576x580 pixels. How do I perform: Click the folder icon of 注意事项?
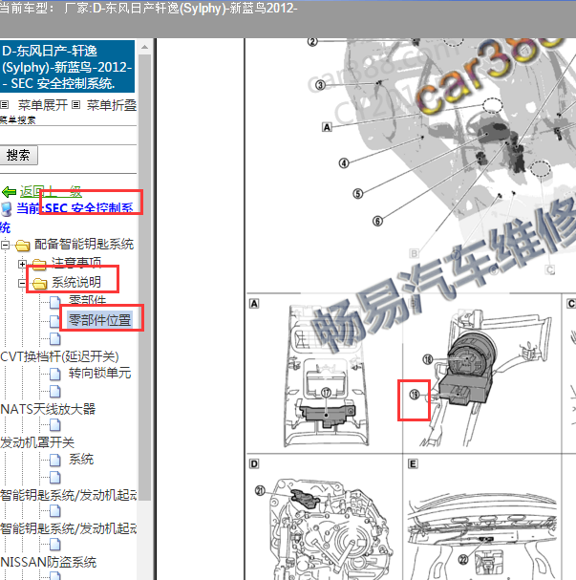[39, 264]
